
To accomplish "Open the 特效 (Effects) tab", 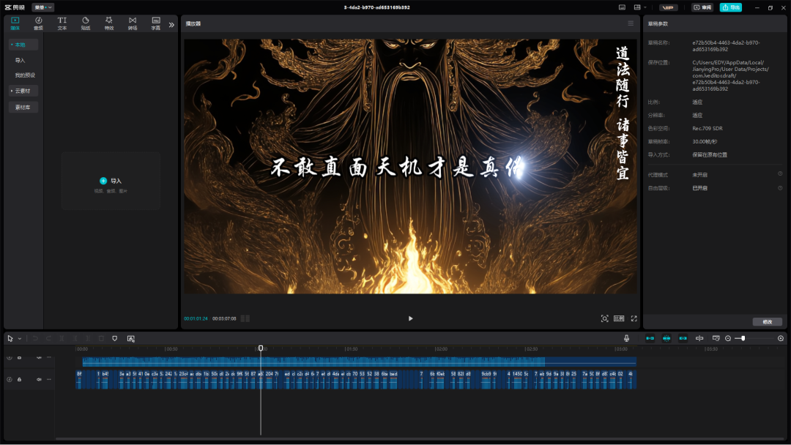I will tap(109, 23).
